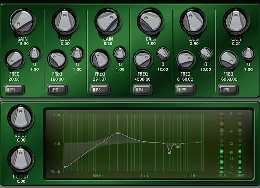Select frequency value 16000.00
Viewport: 260px width, 188px height.
228,79
